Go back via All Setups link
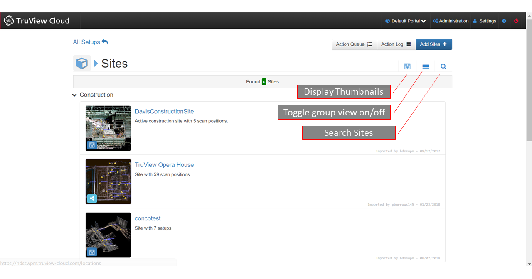The width and height of the screenshot is (532, 279). tap(91, 42)
